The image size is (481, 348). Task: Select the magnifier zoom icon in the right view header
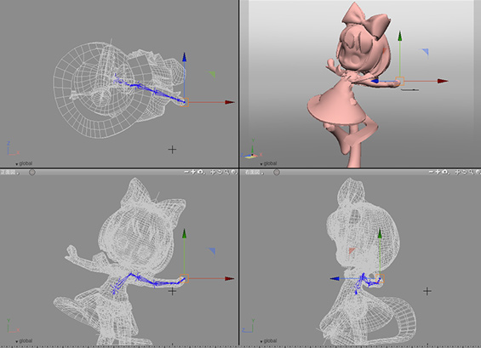472,173
